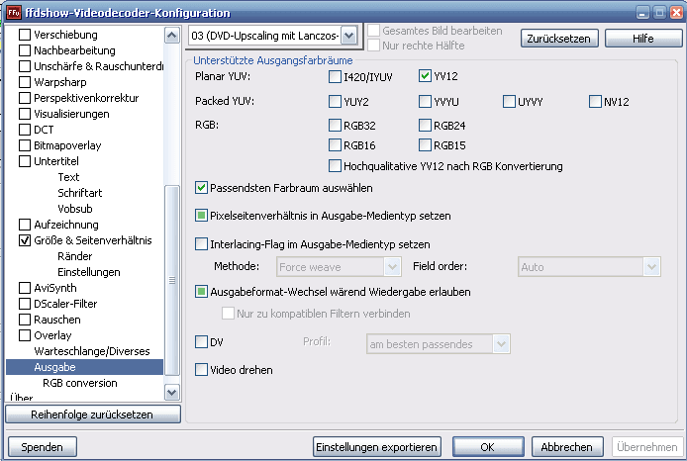Screen dimensions: 687x461
Task: Check the RGB16 option
Action: [335, 144]
